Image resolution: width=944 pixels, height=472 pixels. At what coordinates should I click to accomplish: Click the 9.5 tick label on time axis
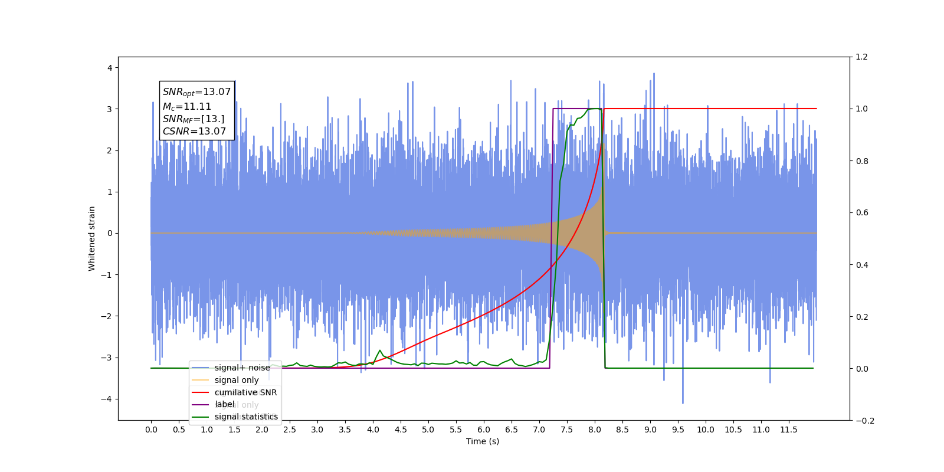[678, 430]
